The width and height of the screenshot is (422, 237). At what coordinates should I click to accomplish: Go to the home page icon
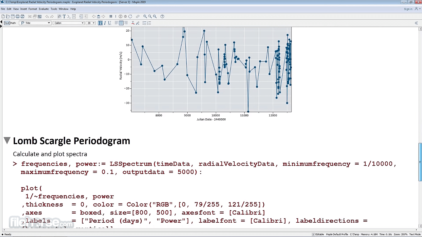99,16
